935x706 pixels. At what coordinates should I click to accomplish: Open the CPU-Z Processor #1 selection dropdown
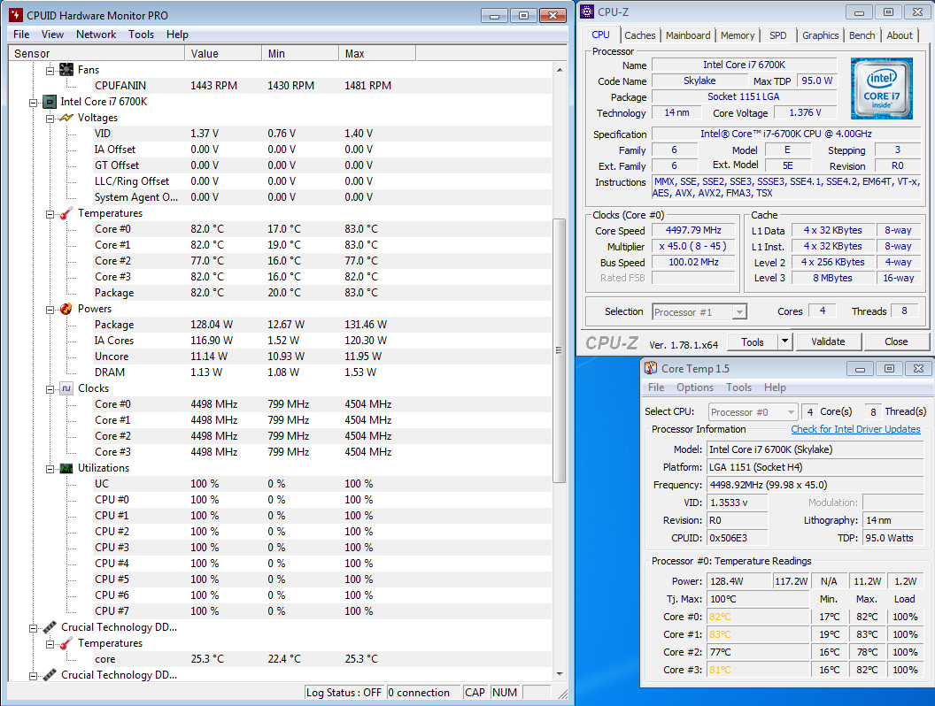click(739, 311)
